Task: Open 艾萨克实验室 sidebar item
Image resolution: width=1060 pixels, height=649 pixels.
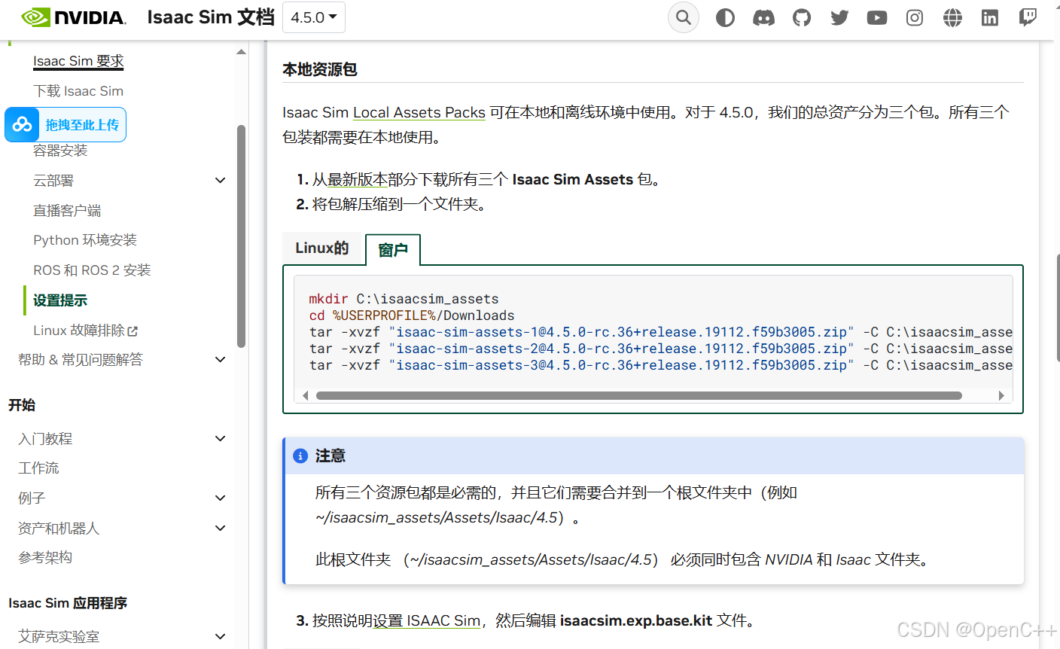Action: point(59,637)
